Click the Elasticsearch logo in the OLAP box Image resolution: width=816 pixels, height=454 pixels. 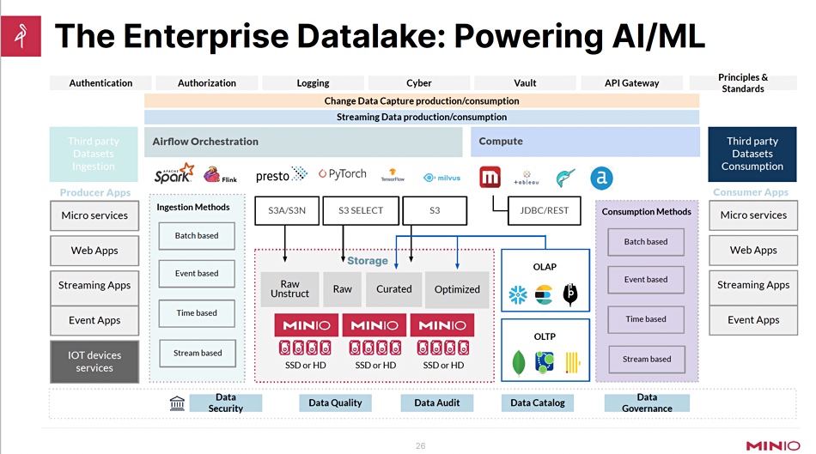pyautogui.click(x=544, y=295)
